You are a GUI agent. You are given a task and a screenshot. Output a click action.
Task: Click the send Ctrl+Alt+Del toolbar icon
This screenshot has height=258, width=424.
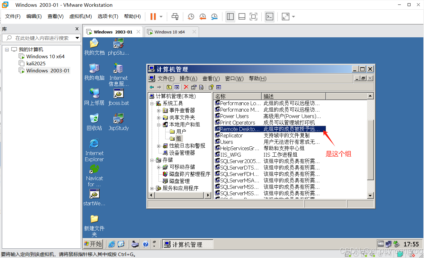(x=175, y=16)
